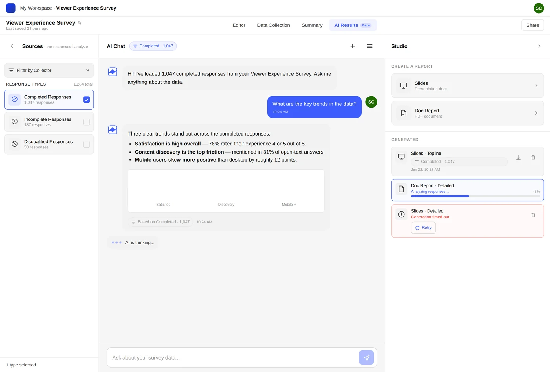
Task: Click the Satisfied chart label
Action: [163, 205]
